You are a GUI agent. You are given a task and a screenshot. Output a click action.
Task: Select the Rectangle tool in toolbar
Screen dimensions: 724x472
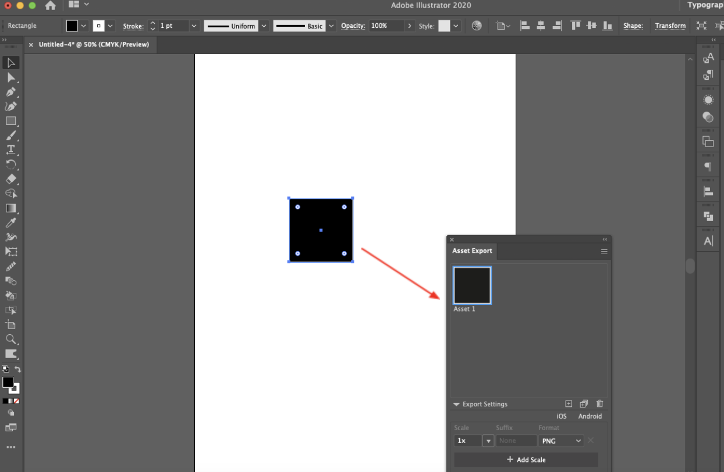10,121
